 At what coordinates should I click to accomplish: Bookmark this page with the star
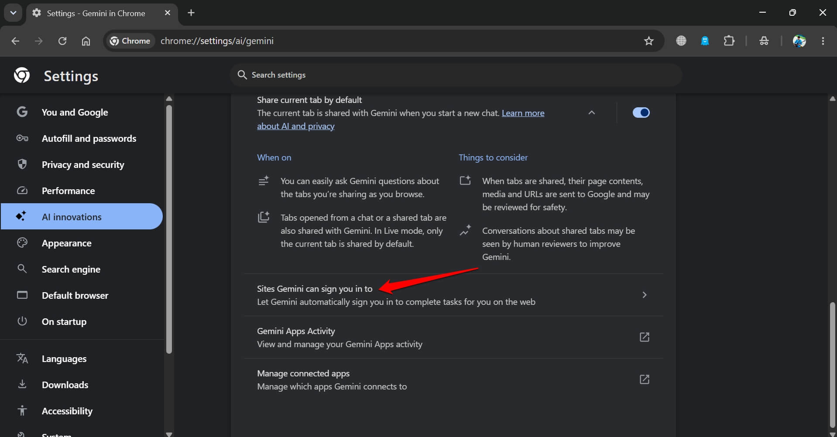649,41
